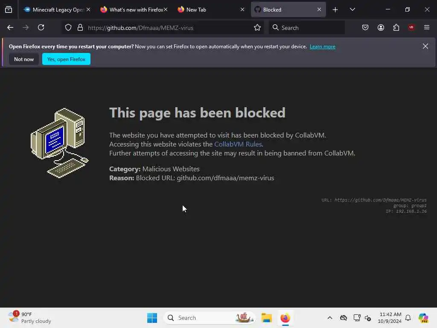Select the Blocked tab
437x328 pixels.
pyautogui.click(x=288, y=10)
